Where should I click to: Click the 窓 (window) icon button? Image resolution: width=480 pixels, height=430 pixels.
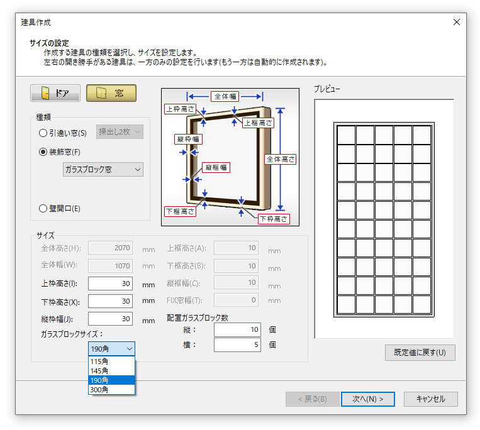(111, 93)
